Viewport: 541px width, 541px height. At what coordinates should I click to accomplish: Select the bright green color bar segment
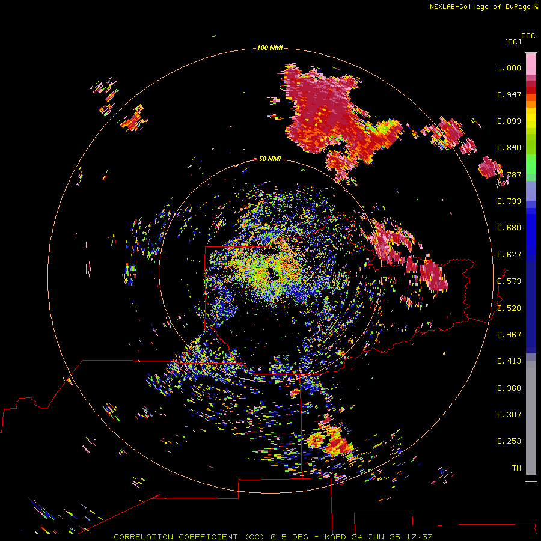[531, 164]
